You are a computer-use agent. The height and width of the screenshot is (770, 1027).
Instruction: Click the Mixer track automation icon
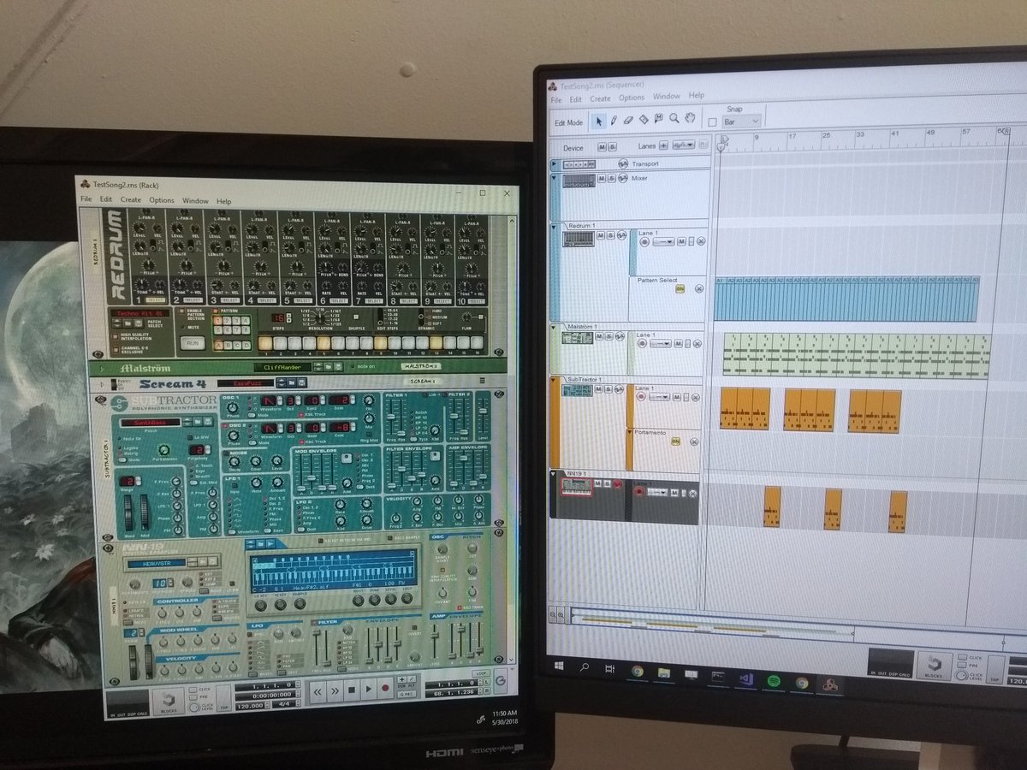pos(621,178)
